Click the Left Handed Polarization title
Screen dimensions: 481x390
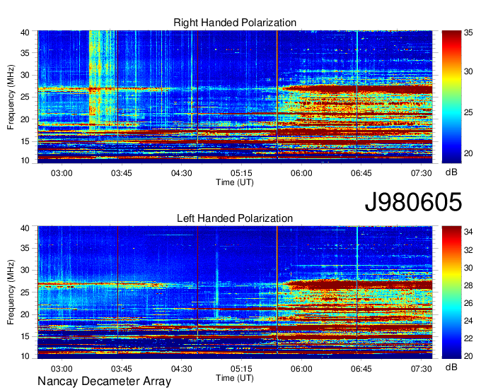[x=235, y=218]
